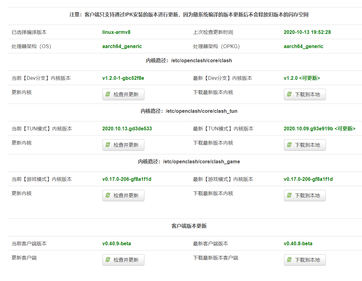Viewport: 362px width, 281px height.
Task: Select core path /etc/openclash/core/clash_game heading
Action: click(189, 161)
